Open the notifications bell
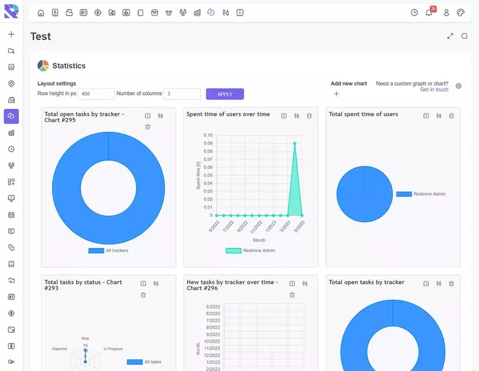Viewport: 479px width, 371px height. [429, 13]
